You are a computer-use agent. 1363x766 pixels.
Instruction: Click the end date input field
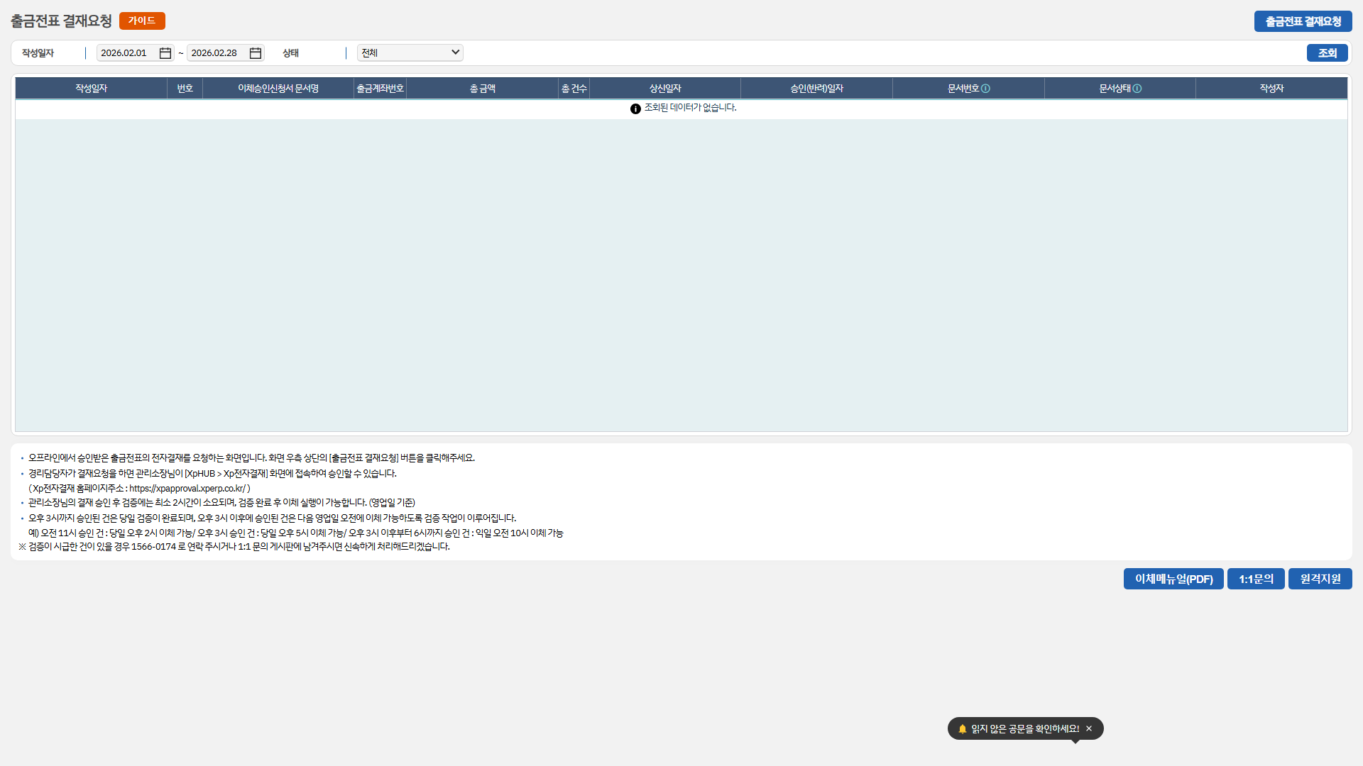click(217, 53)
